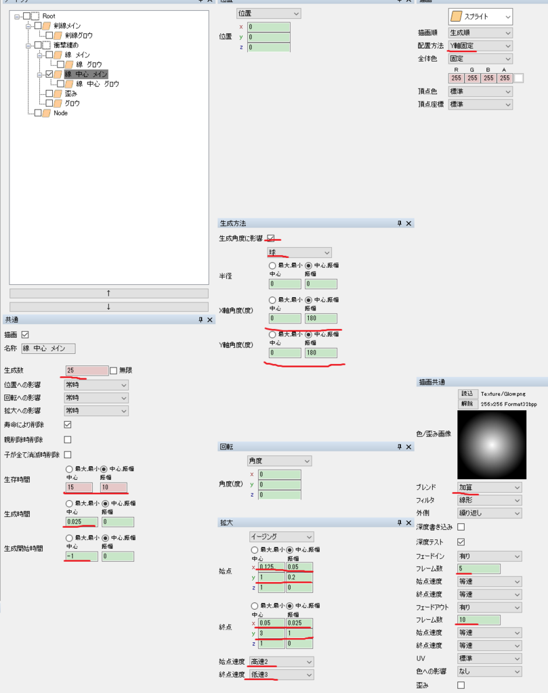Close the 共通 panel
The height and width of the screenshot is (693, 548).
click(210, 319)
